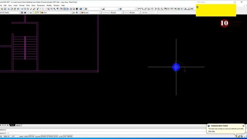Open the Modify menu

(x=49, y=5)
